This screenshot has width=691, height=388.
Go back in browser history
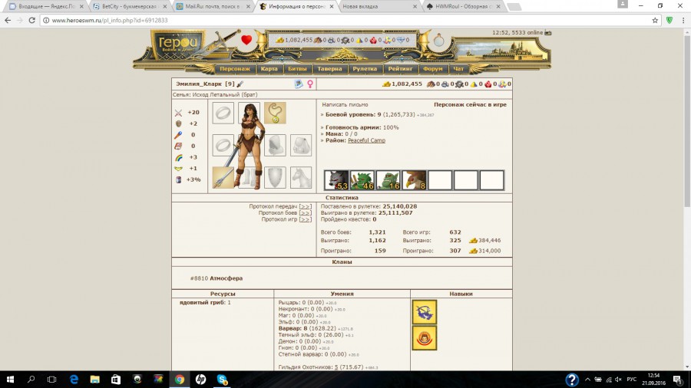coord(8,20)
